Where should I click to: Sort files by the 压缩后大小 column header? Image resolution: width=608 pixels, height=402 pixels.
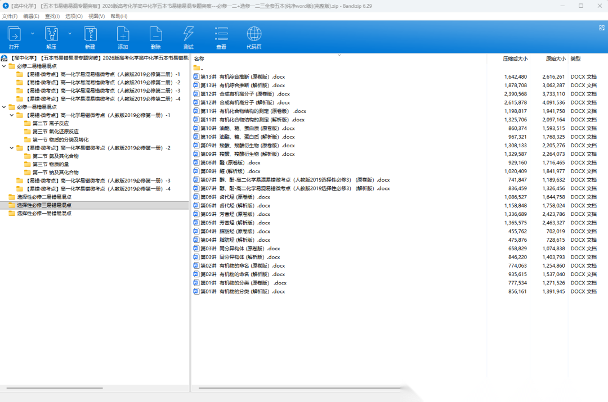515,59
